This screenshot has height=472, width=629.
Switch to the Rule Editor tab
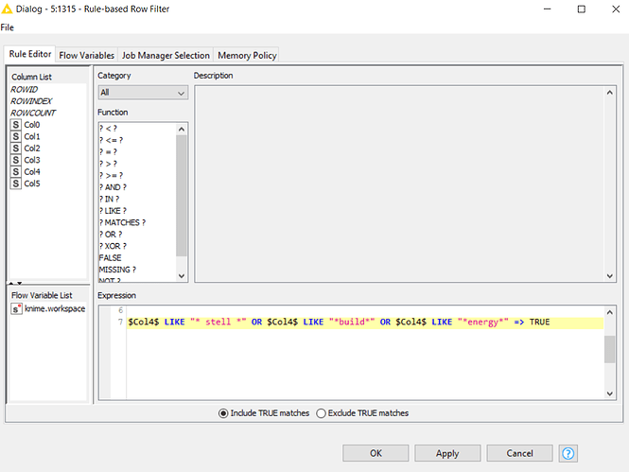click(30, 54)
